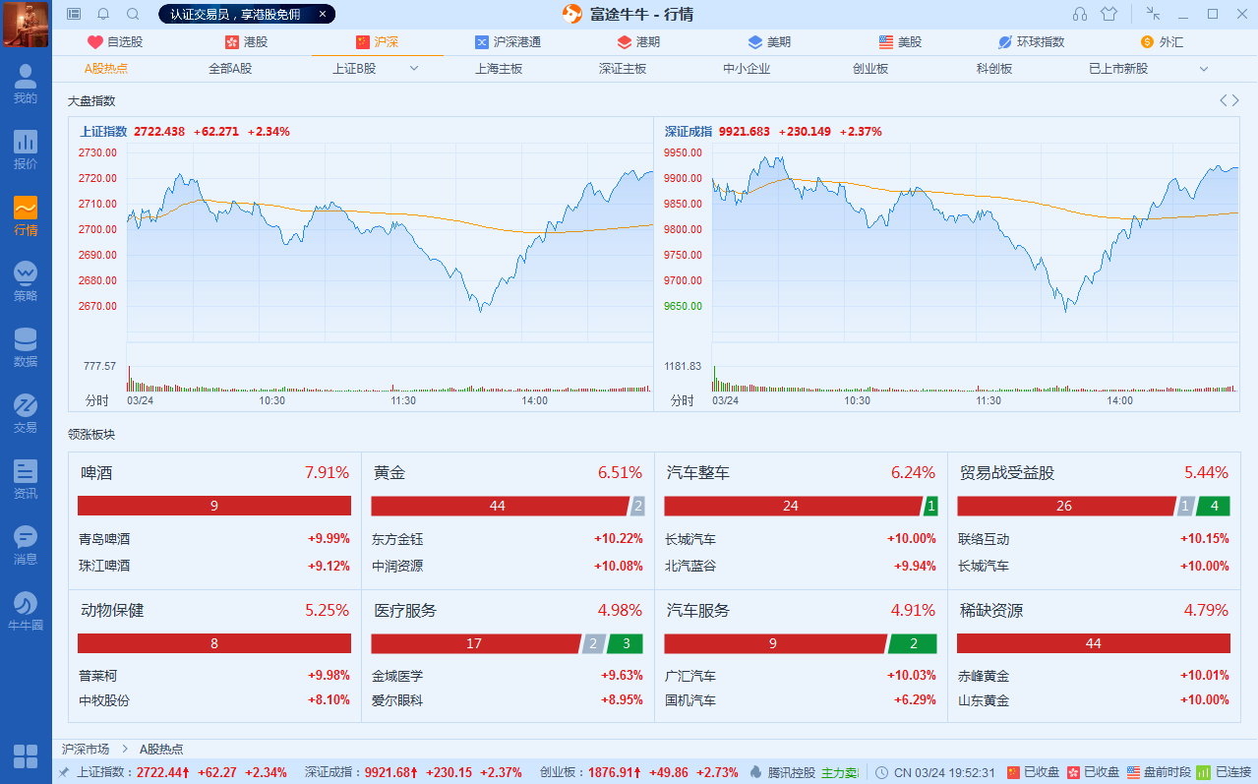1258x784 pixels.
Task: Switch to the 外汇 forex tab
Action: coord(1162,42)
